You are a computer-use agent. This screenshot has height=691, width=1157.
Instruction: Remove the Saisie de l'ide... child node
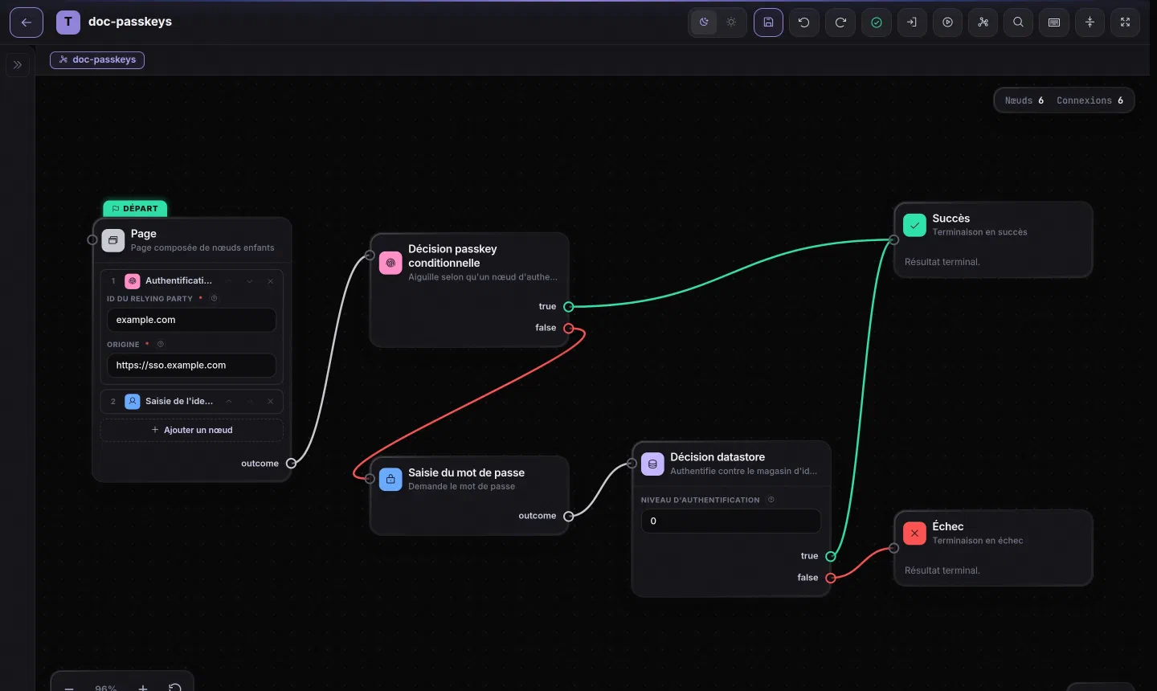coord(271,401)
